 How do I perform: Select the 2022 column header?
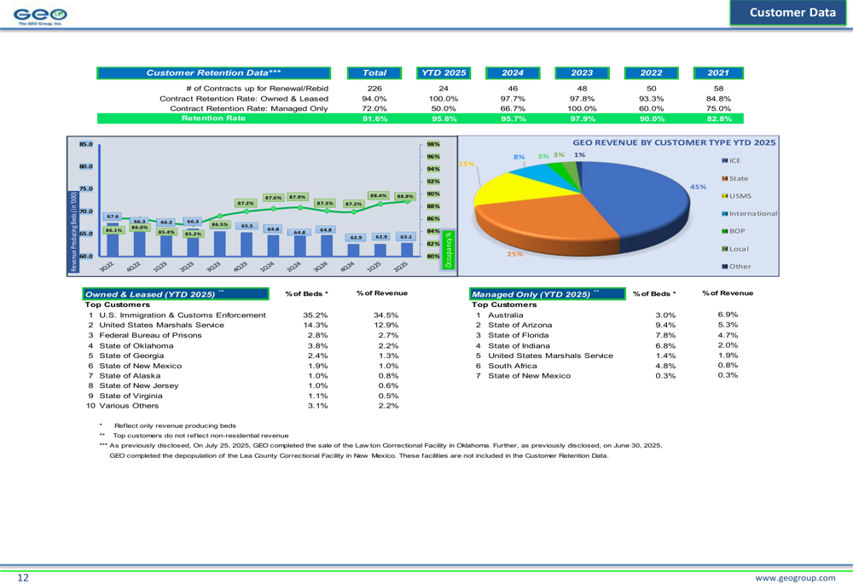pyautogui.click(x=651, y=72)
